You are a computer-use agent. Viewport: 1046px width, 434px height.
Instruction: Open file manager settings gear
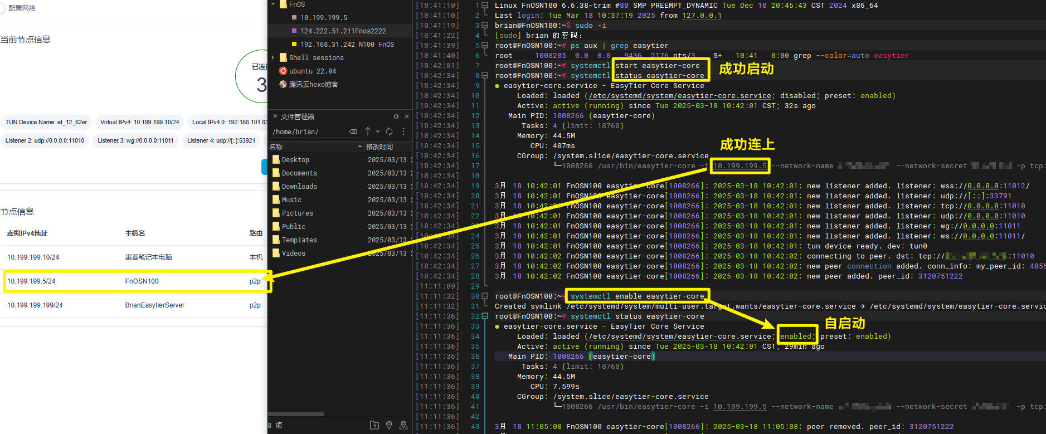click(x=396, y=116)
